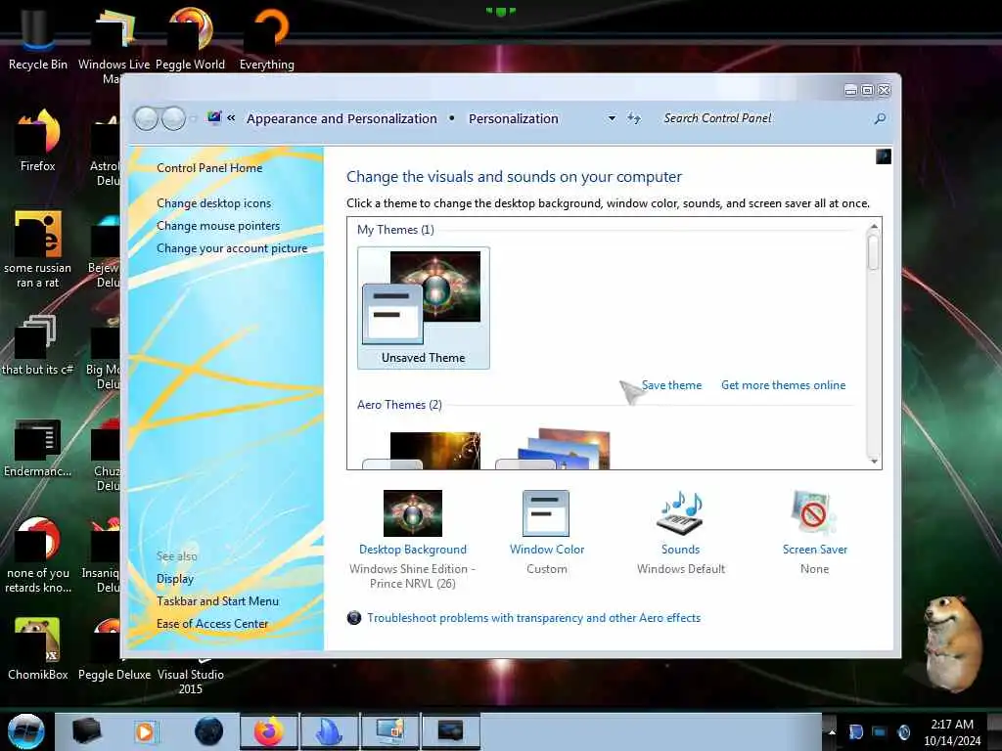Open the 'none of you' desktop shortcut
Screen dimensions: 1002x751
[38, 554]
